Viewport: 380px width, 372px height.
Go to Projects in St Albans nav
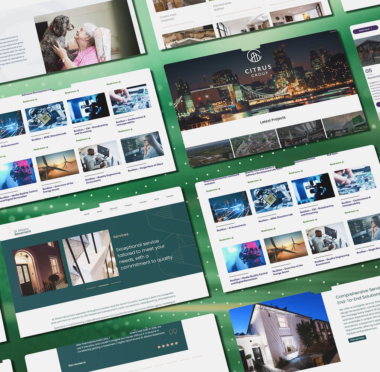[x=129, y=205]
